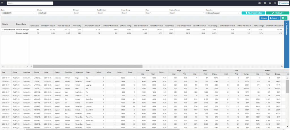Open the hamburger navigation menu
The height and width of the screenshot is (130, 290).
pos(2,3)
